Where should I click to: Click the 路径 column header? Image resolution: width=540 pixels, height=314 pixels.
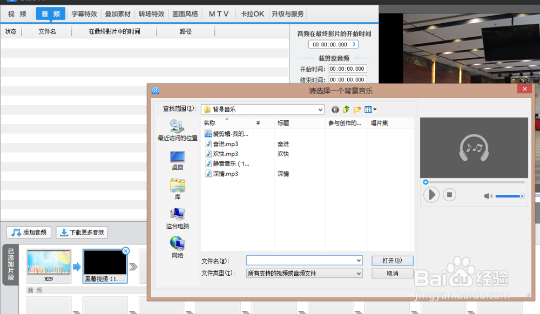click(186, 31)
